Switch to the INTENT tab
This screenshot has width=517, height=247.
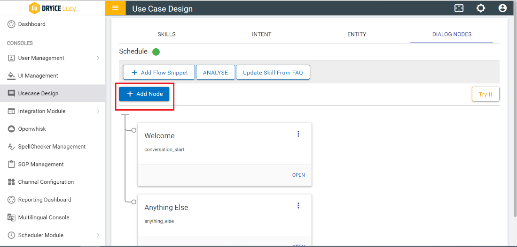tap(261, 34)
